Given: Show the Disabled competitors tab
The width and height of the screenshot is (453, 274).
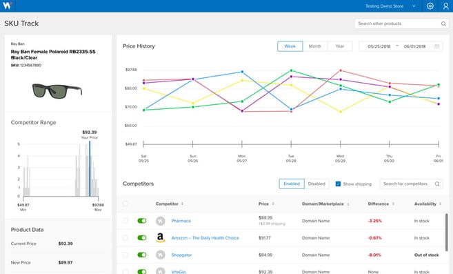Looking at the screenshot, I should [x=316, y=184].
